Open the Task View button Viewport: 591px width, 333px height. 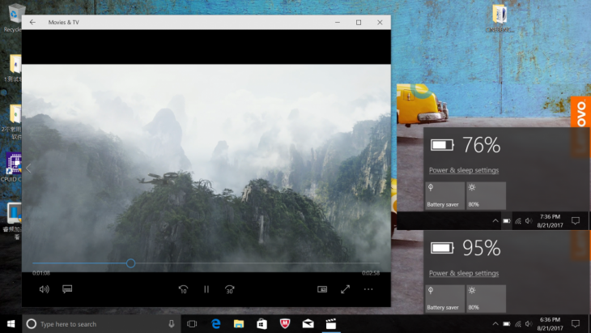coord(192,324)
